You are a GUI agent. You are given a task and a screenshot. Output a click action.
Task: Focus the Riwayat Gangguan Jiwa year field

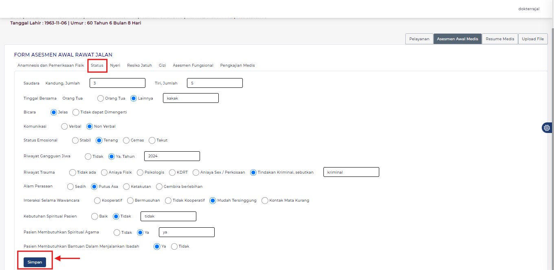point(172,156)
